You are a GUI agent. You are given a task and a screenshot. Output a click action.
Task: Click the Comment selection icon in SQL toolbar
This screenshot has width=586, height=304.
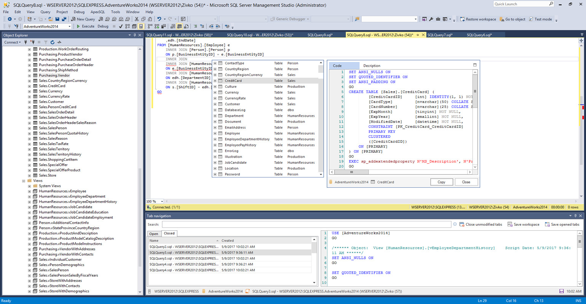195,26
